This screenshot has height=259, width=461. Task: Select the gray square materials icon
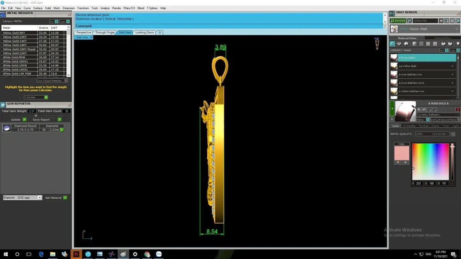(415, 44)
